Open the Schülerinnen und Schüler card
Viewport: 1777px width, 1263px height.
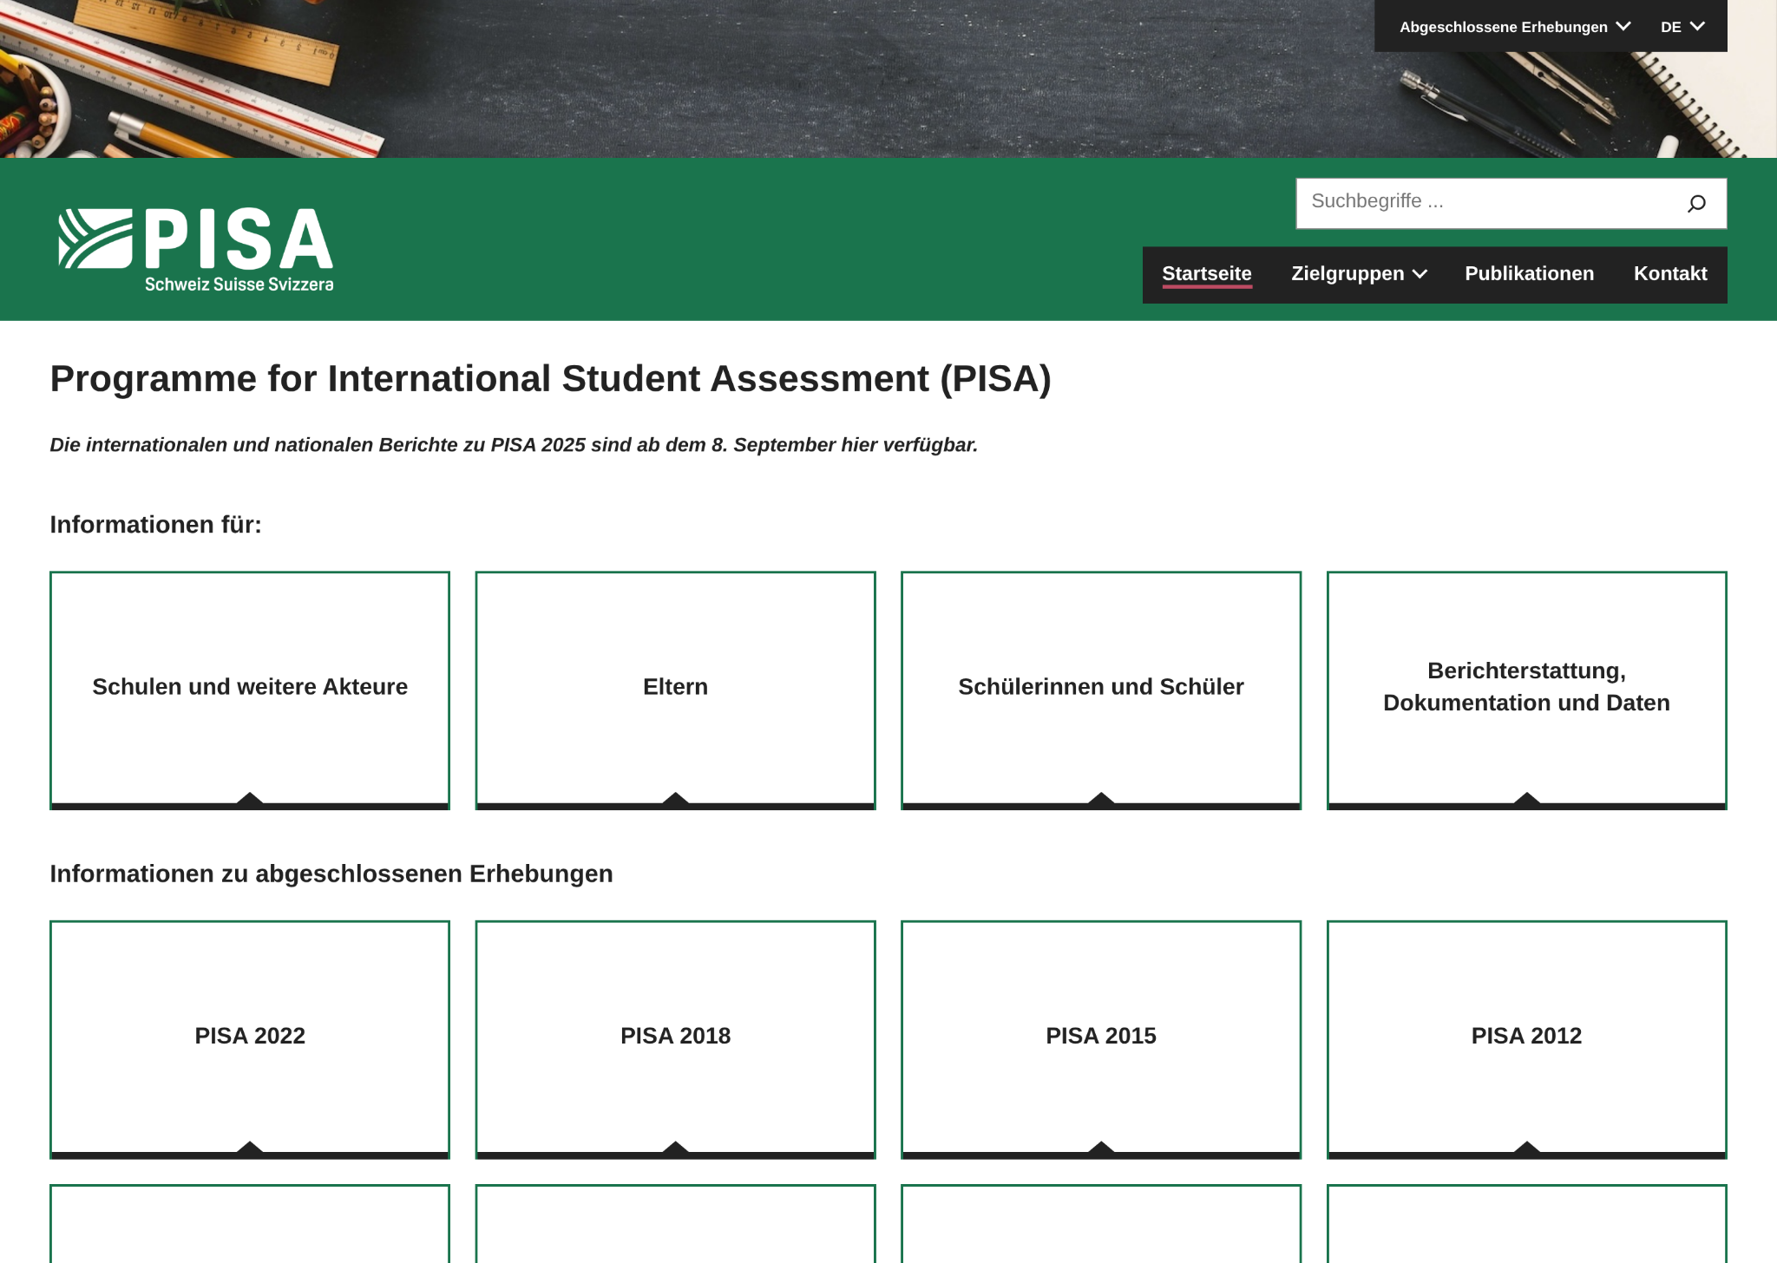pyautogui.click(x=1101, y=690)
